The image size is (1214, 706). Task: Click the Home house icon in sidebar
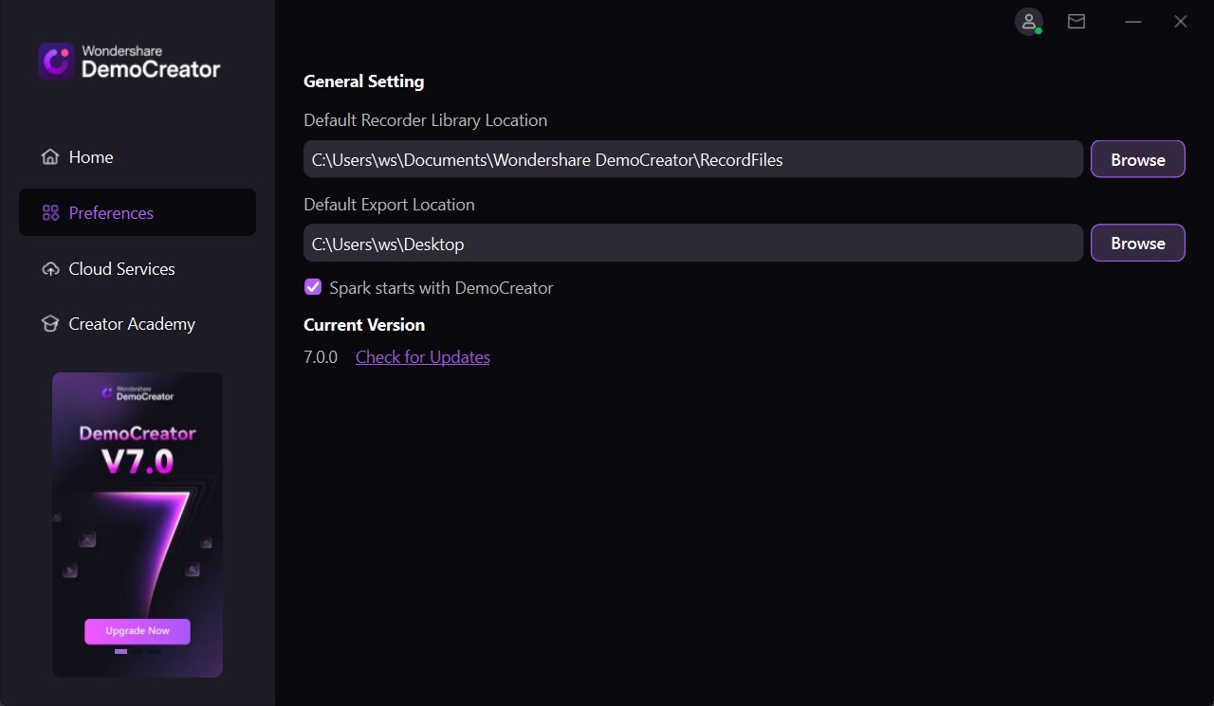50,157
